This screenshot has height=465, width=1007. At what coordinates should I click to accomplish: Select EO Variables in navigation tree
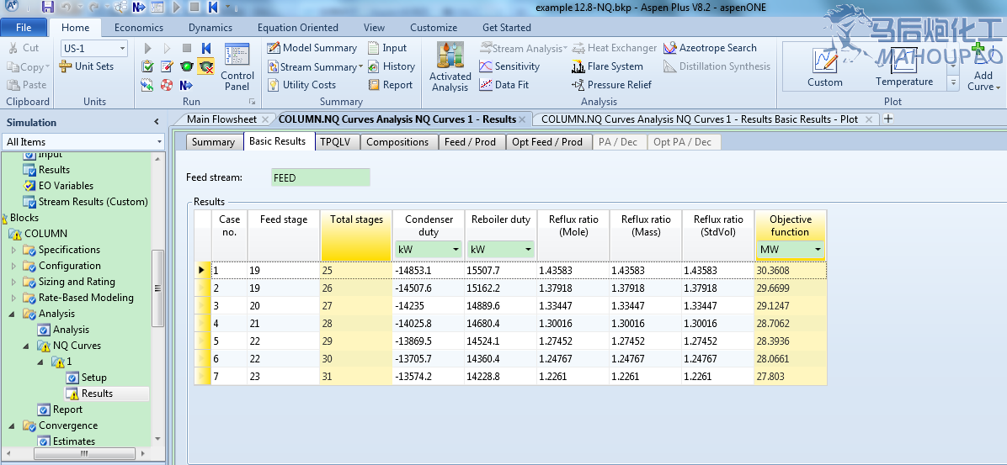click(66, 186)
